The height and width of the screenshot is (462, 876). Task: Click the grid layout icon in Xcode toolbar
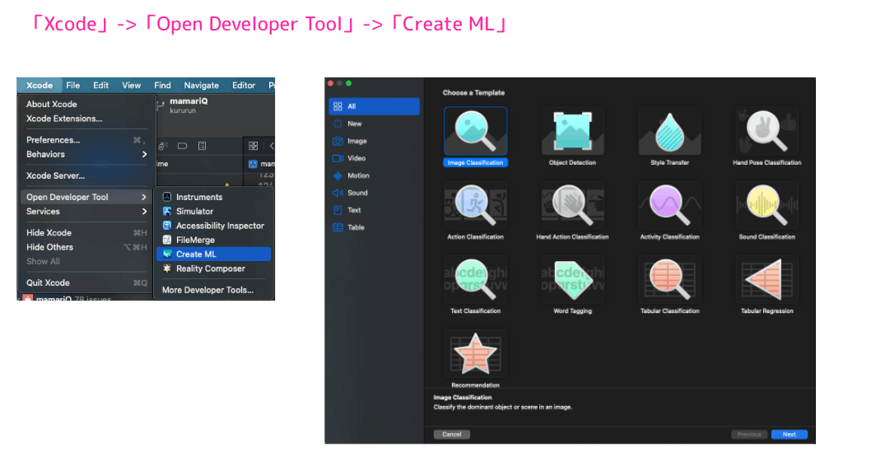pyautogui.click(x=253, y=146)
